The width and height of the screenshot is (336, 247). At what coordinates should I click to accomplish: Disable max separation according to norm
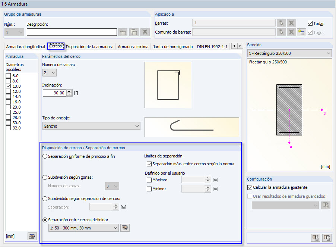pos(149,164)
